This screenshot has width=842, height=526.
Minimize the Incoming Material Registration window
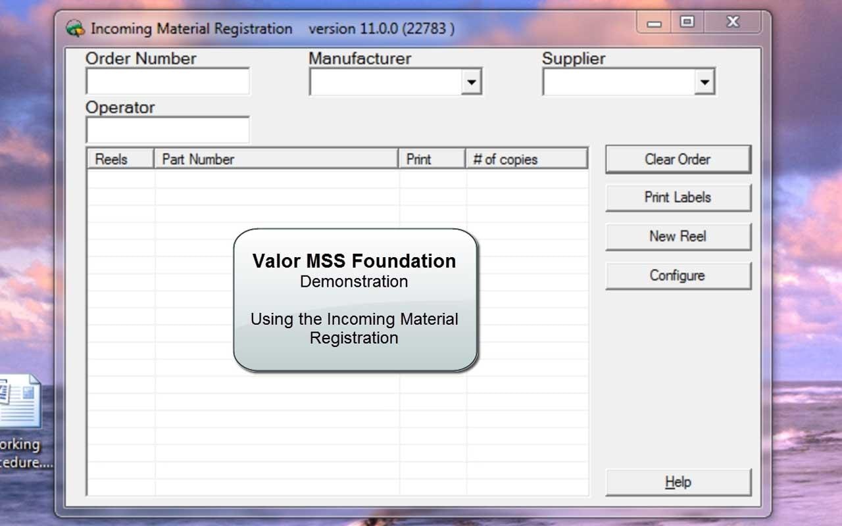[654, 24]
